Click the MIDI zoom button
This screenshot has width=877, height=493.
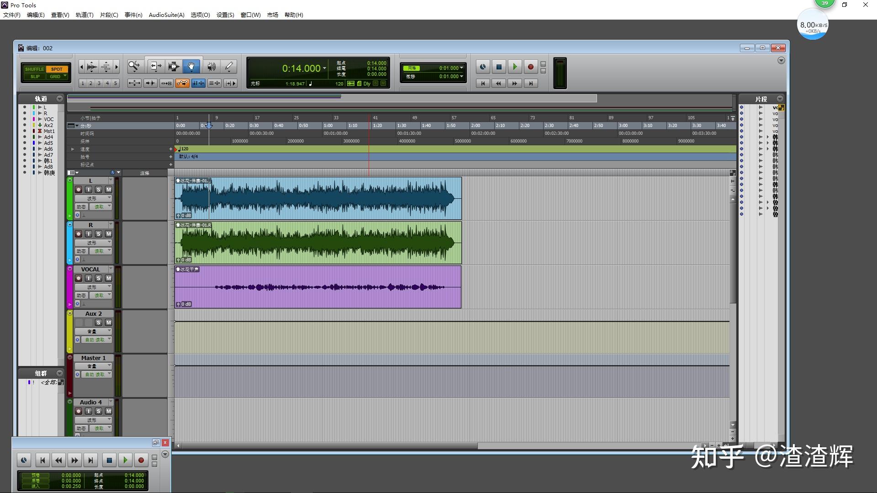point(106,67)
